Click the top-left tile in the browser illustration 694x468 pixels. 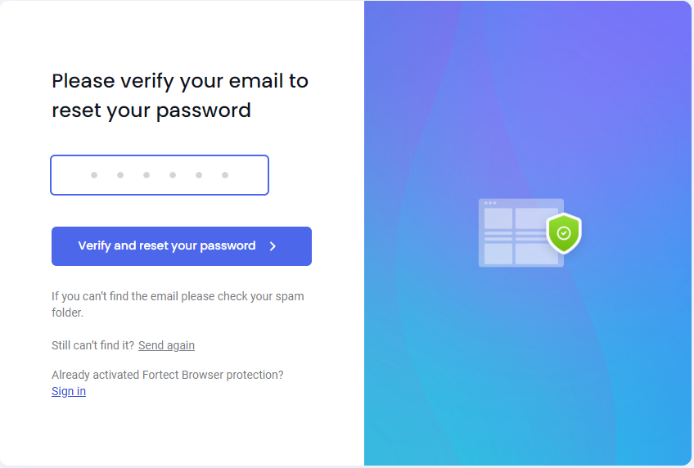(498, 218)
